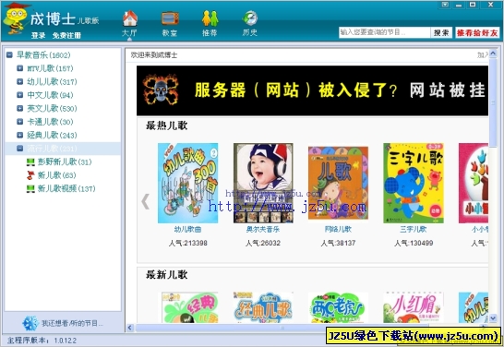This screenshot has width=504, height=347.
Task: Expand the 英文儿歌(530) node
Action: (20, 108)
